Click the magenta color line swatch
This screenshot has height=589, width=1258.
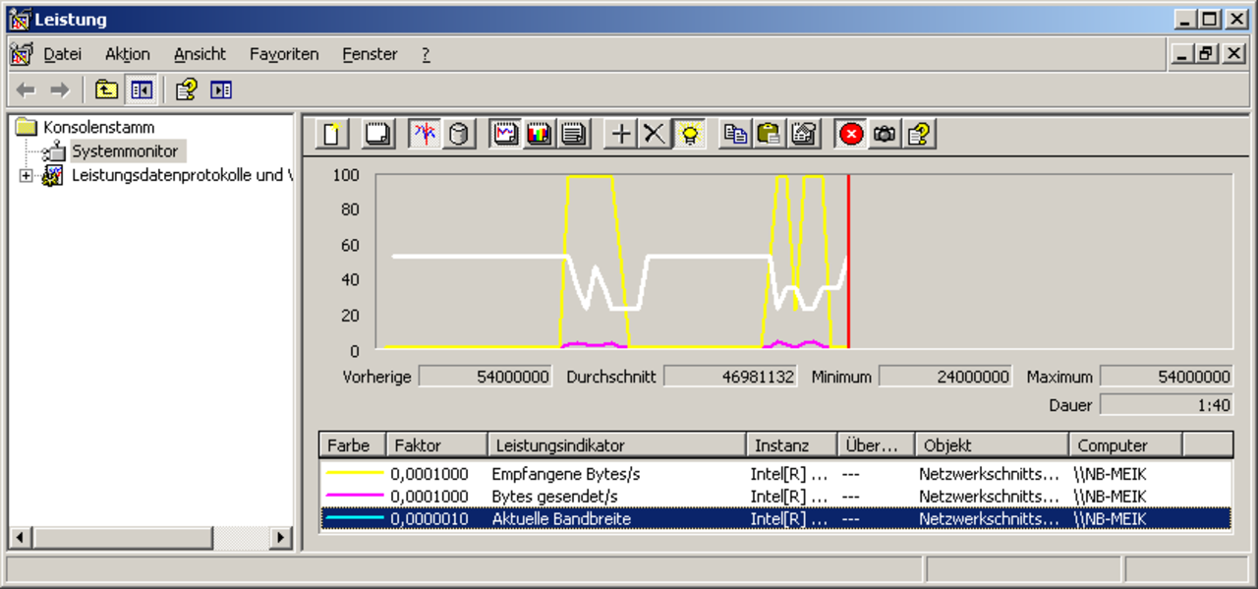(354, 497)
